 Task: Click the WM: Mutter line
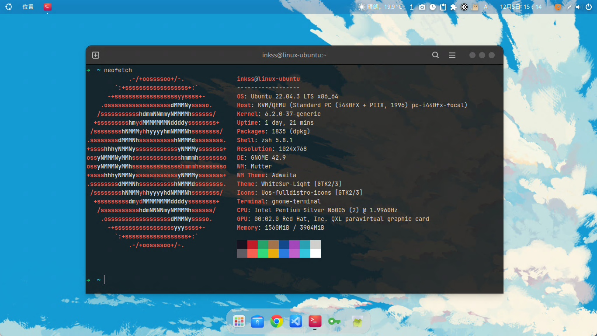tap(254, 166)
